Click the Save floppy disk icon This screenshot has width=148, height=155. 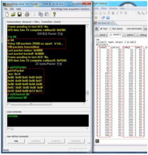coord(20,14)
